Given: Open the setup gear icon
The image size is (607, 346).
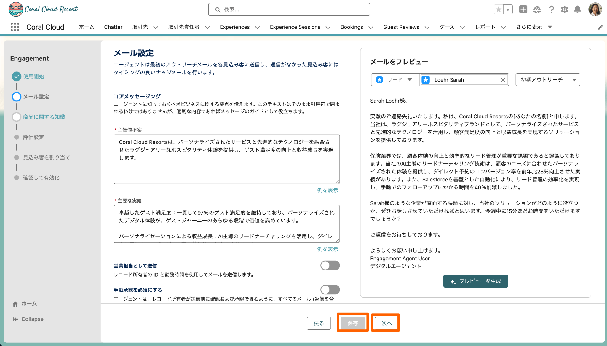Looking at the screenshot, I should pos(564,9).
